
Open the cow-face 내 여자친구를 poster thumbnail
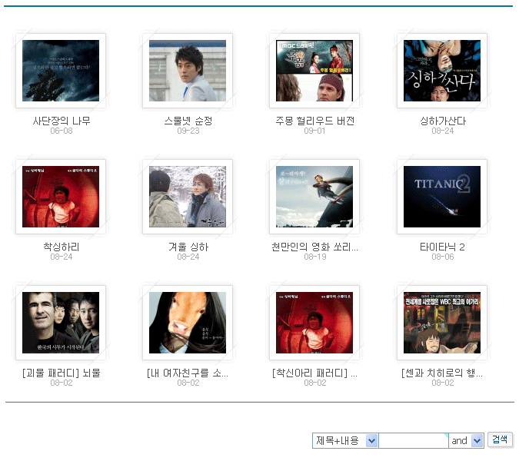click(188, 323)
